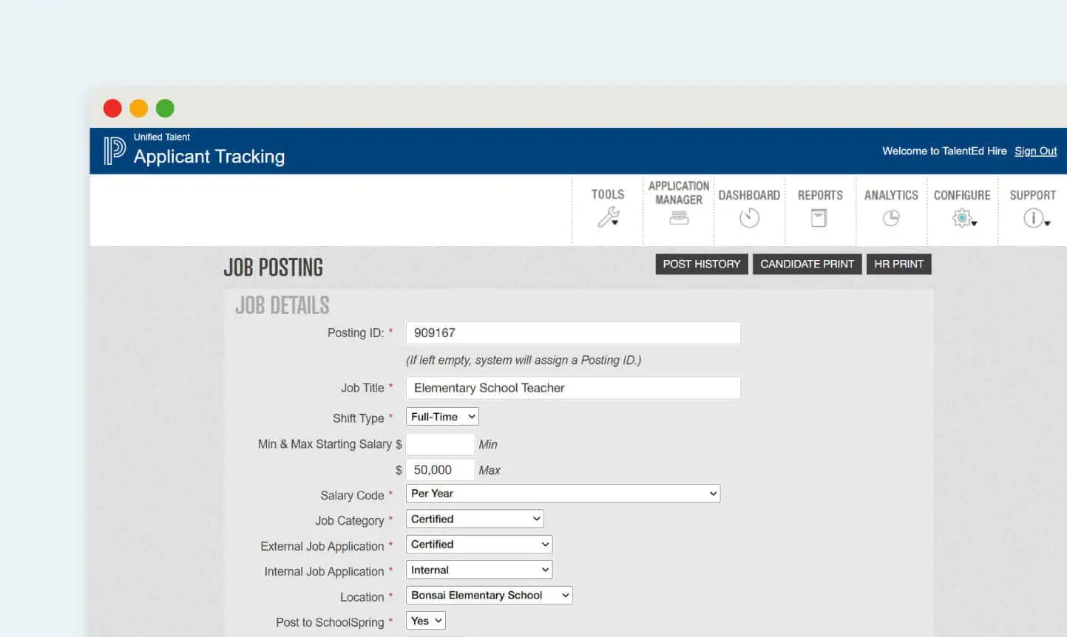This screenshot has width=1067, height=637.
Task: Open the Shift Type dropdown
Action: coord(441,416)
